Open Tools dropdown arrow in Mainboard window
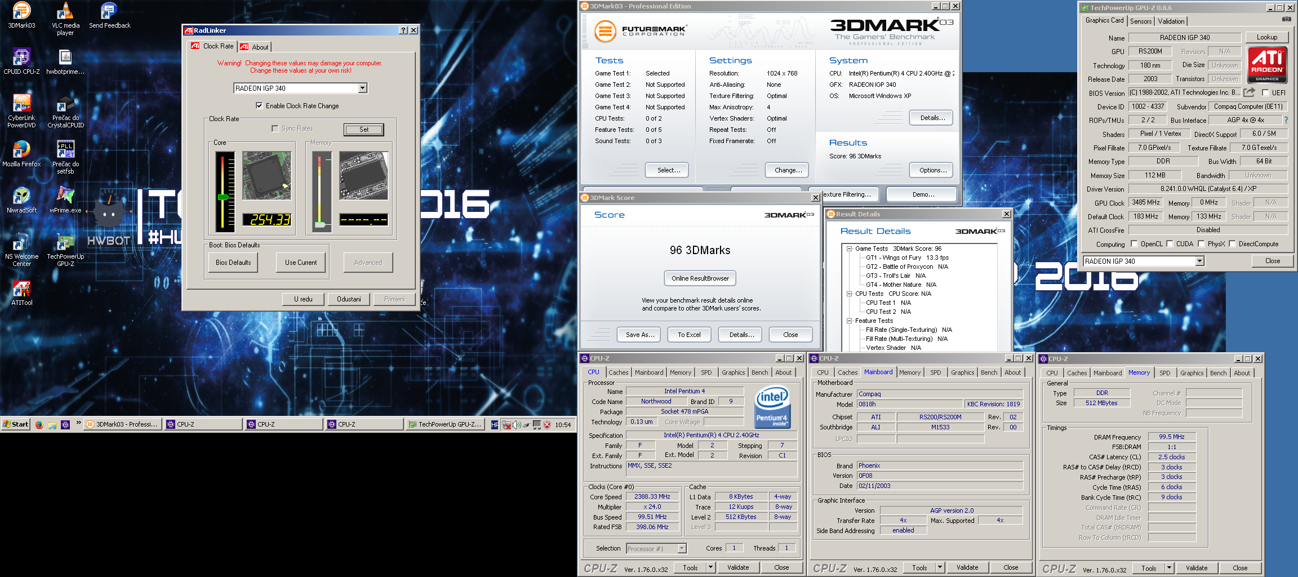 pyautogui.click(x=940, y=567)
